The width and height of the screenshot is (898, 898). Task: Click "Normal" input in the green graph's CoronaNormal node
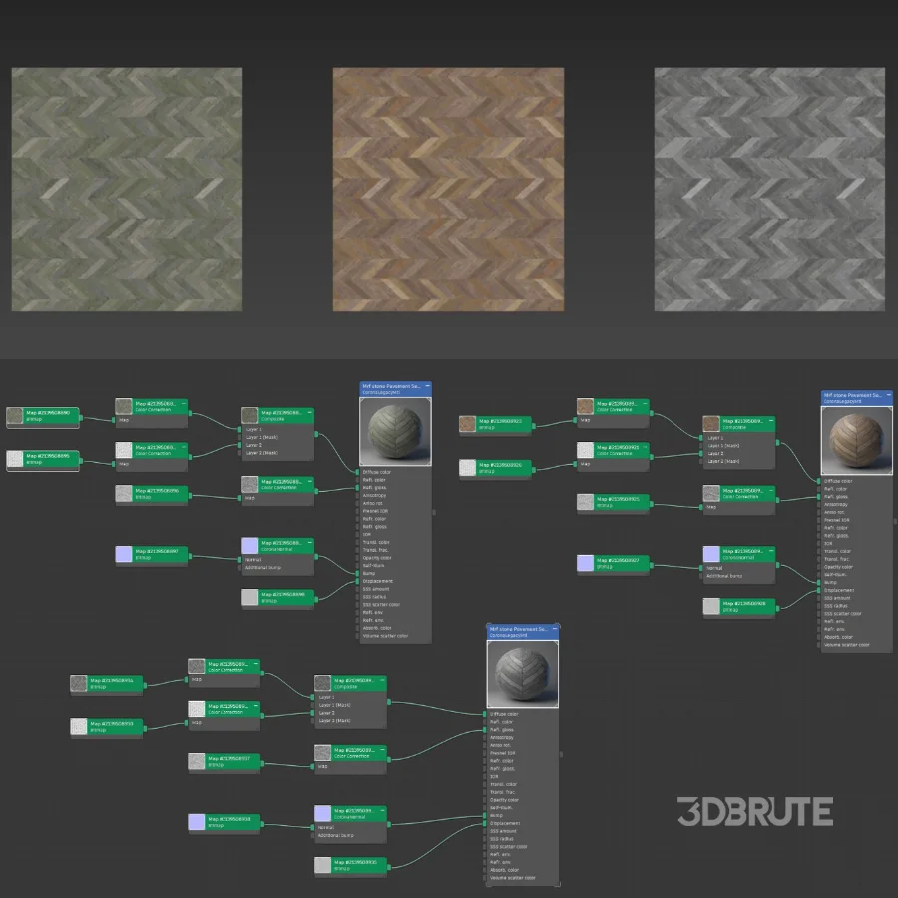pos(253,560)
